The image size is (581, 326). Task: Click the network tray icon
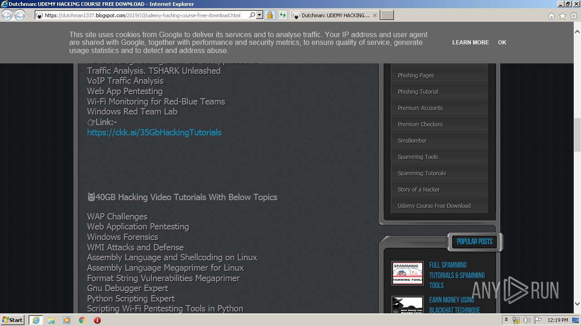pos(516,320)
